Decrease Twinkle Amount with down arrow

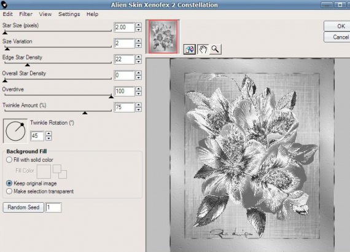coord(139,109)
